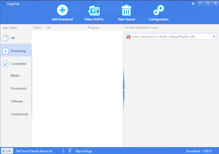Select the Completed checkmark icon

pyautogui.click(x=6, y=64)
